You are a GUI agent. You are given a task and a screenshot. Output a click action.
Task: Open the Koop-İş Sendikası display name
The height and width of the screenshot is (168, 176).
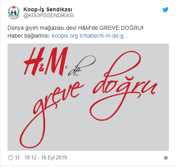(x=48, y=9)
